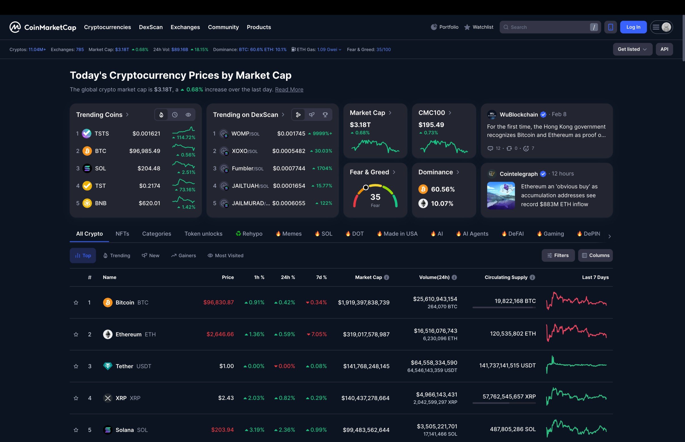685x442 pixels.
Task: Click the BTC icon in Trending Coins
Action: (x=87, y=151)
